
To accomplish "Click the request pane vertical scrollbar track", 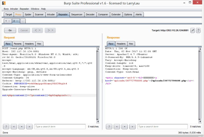I will 98,85.
